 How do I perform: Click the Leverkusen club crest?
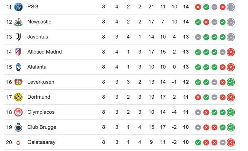18,82
